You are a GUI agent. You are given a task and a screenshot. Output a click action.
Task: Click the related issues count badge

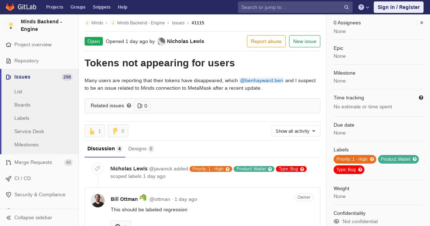(142, 106)
